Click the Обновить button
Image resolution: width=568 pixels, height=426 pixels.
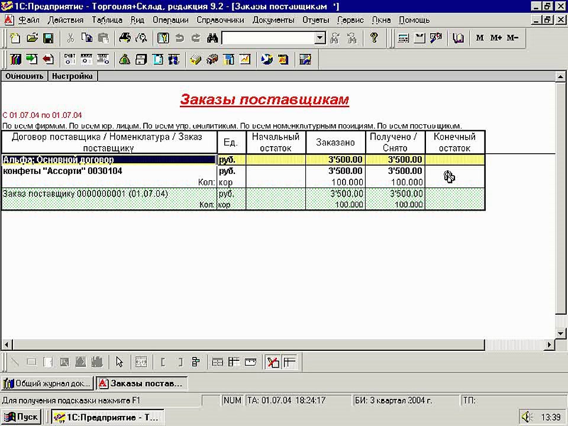click(24, 76)
